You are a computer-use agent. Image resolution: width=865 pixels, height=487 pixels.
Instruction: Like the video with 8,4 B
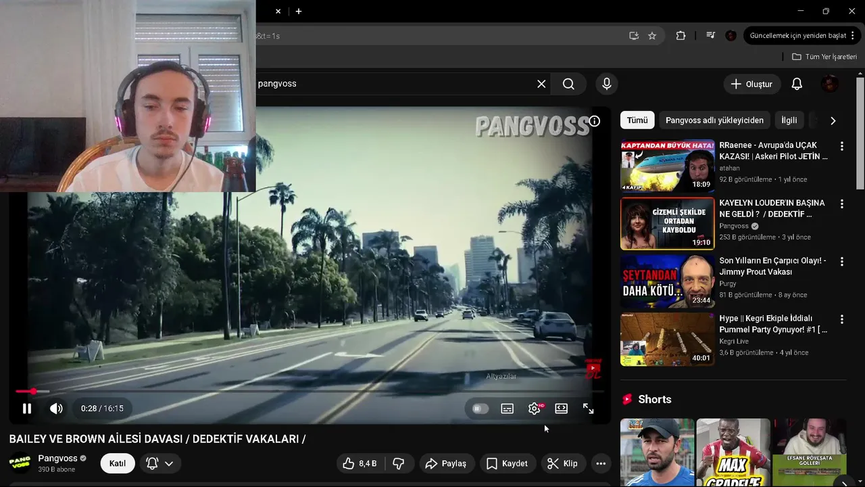(360, 463)
